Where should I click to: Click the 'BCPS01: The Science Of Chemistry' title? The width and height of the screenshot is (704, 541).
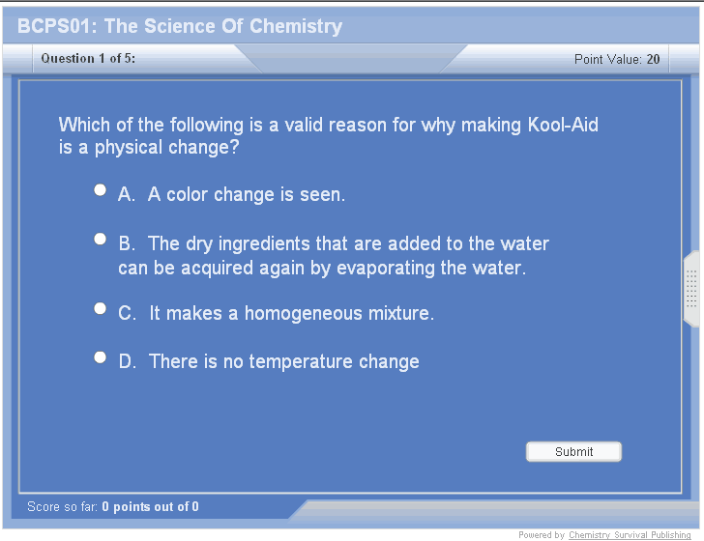pos(180,26)
